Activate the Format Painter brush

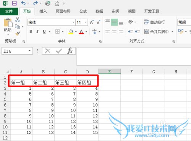[x=18, y=34]
